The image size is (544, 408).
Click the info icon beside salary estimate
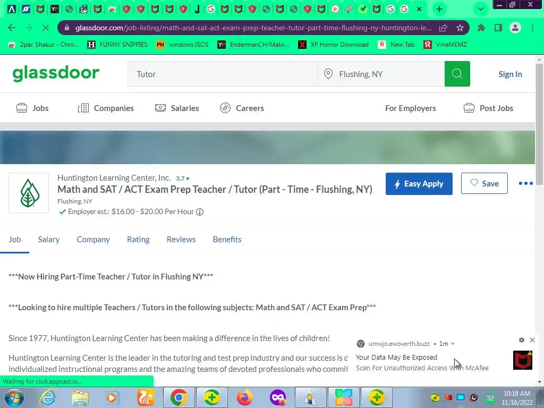200,212
